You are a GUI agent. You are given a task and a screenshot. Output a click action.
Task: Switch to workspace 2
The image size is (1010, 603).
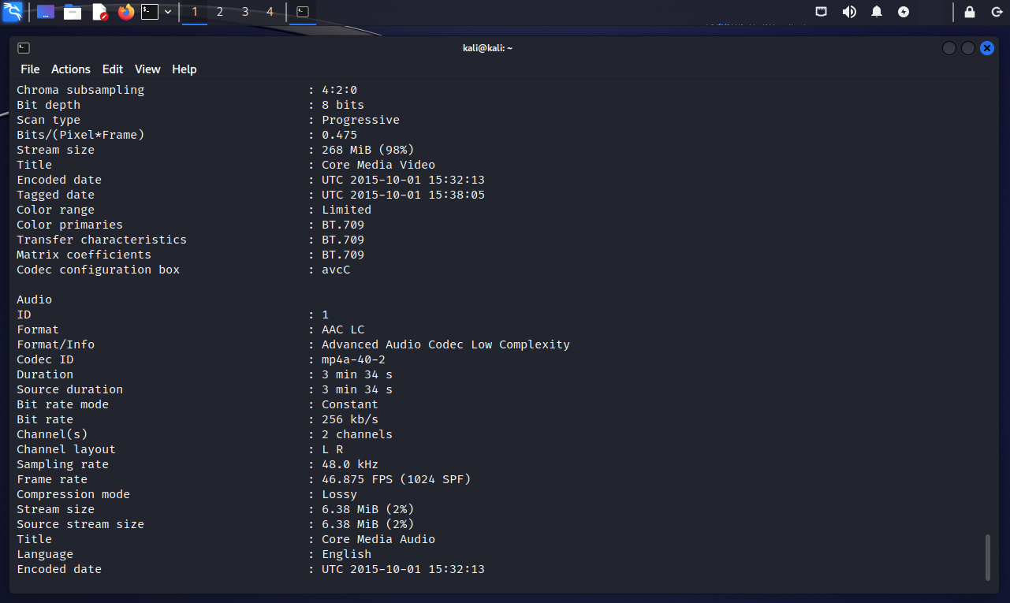pyautogui.click(x=220, y=12)
